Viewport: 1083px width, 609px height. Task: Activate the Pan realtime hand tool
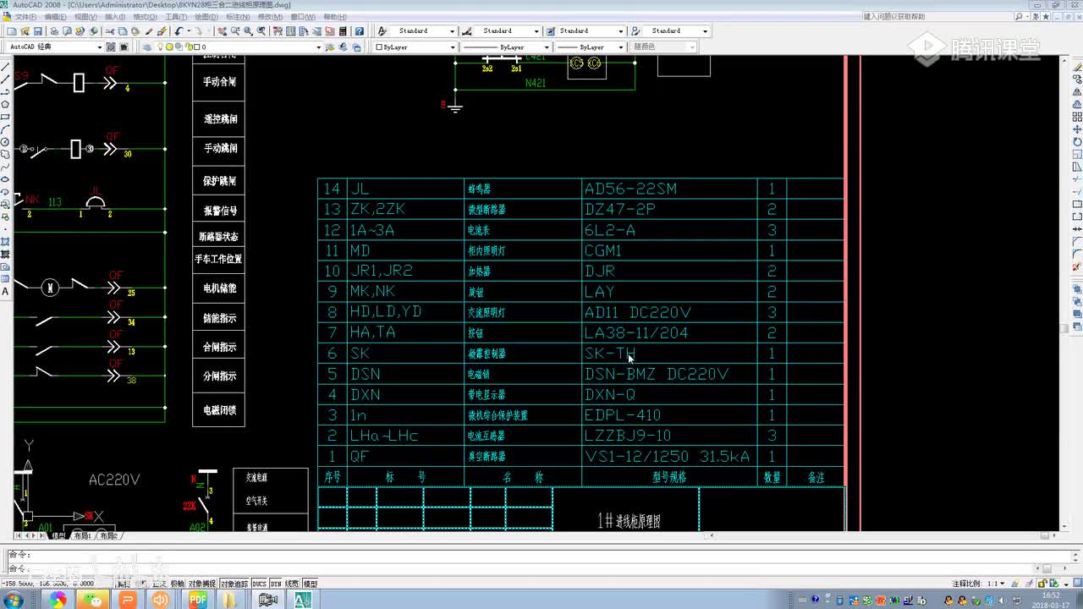click(x=222, y=31)
